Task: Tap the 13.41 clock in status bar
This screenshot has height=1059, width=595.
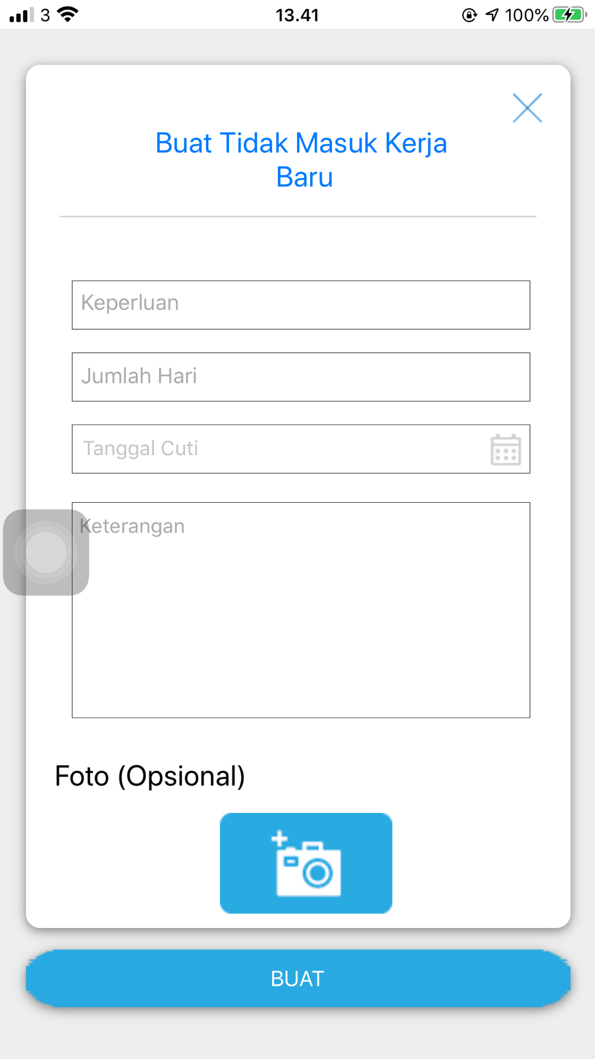Action: [297, 15]
